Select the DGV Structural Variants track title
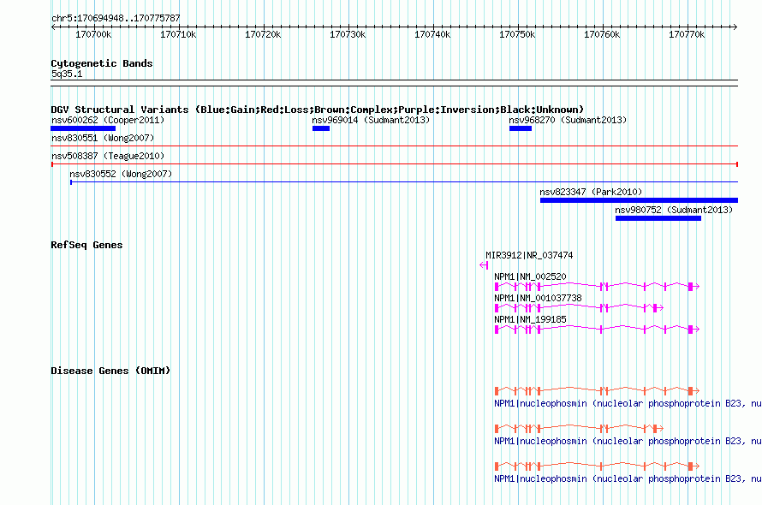 [x=318, y=110]
